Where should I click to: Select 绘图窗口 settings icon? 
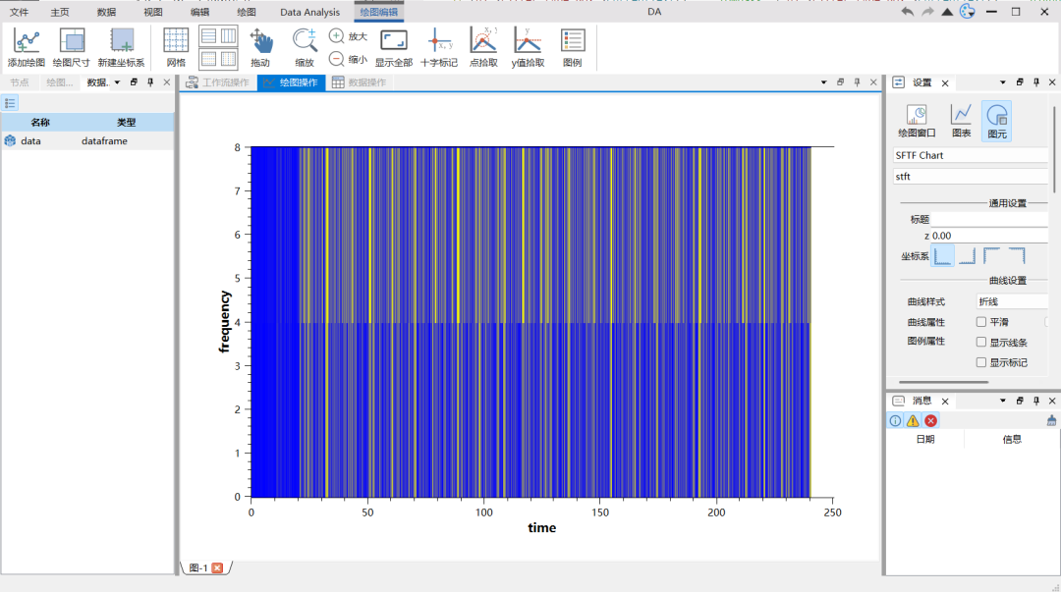click(917, 121)
